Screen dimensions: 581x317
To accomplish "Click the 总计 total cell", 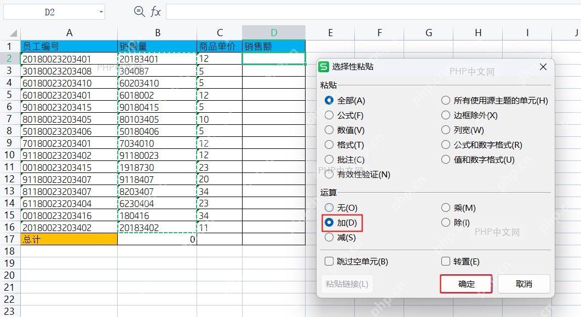I will (69, 239).
